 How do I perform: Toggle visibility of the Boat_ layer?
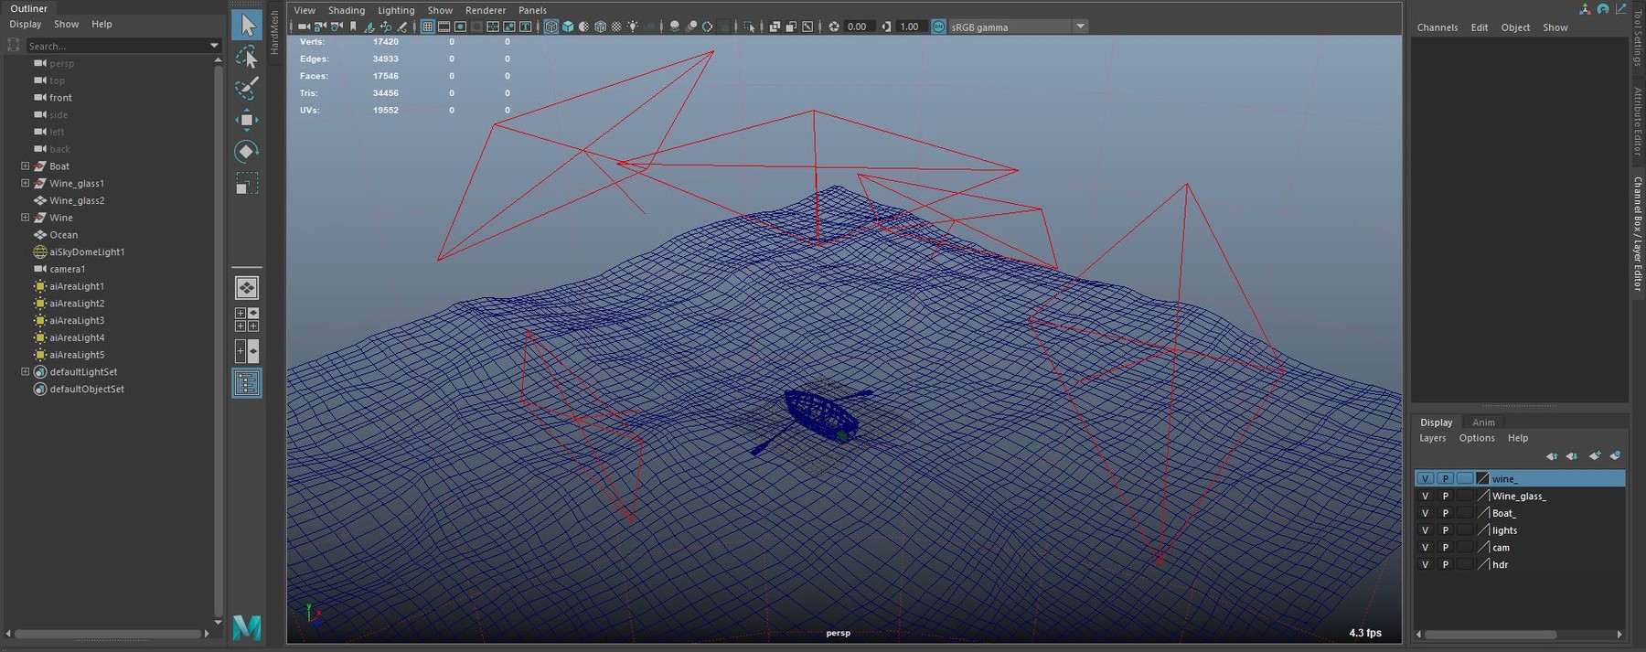click(x=1425, y=513)
